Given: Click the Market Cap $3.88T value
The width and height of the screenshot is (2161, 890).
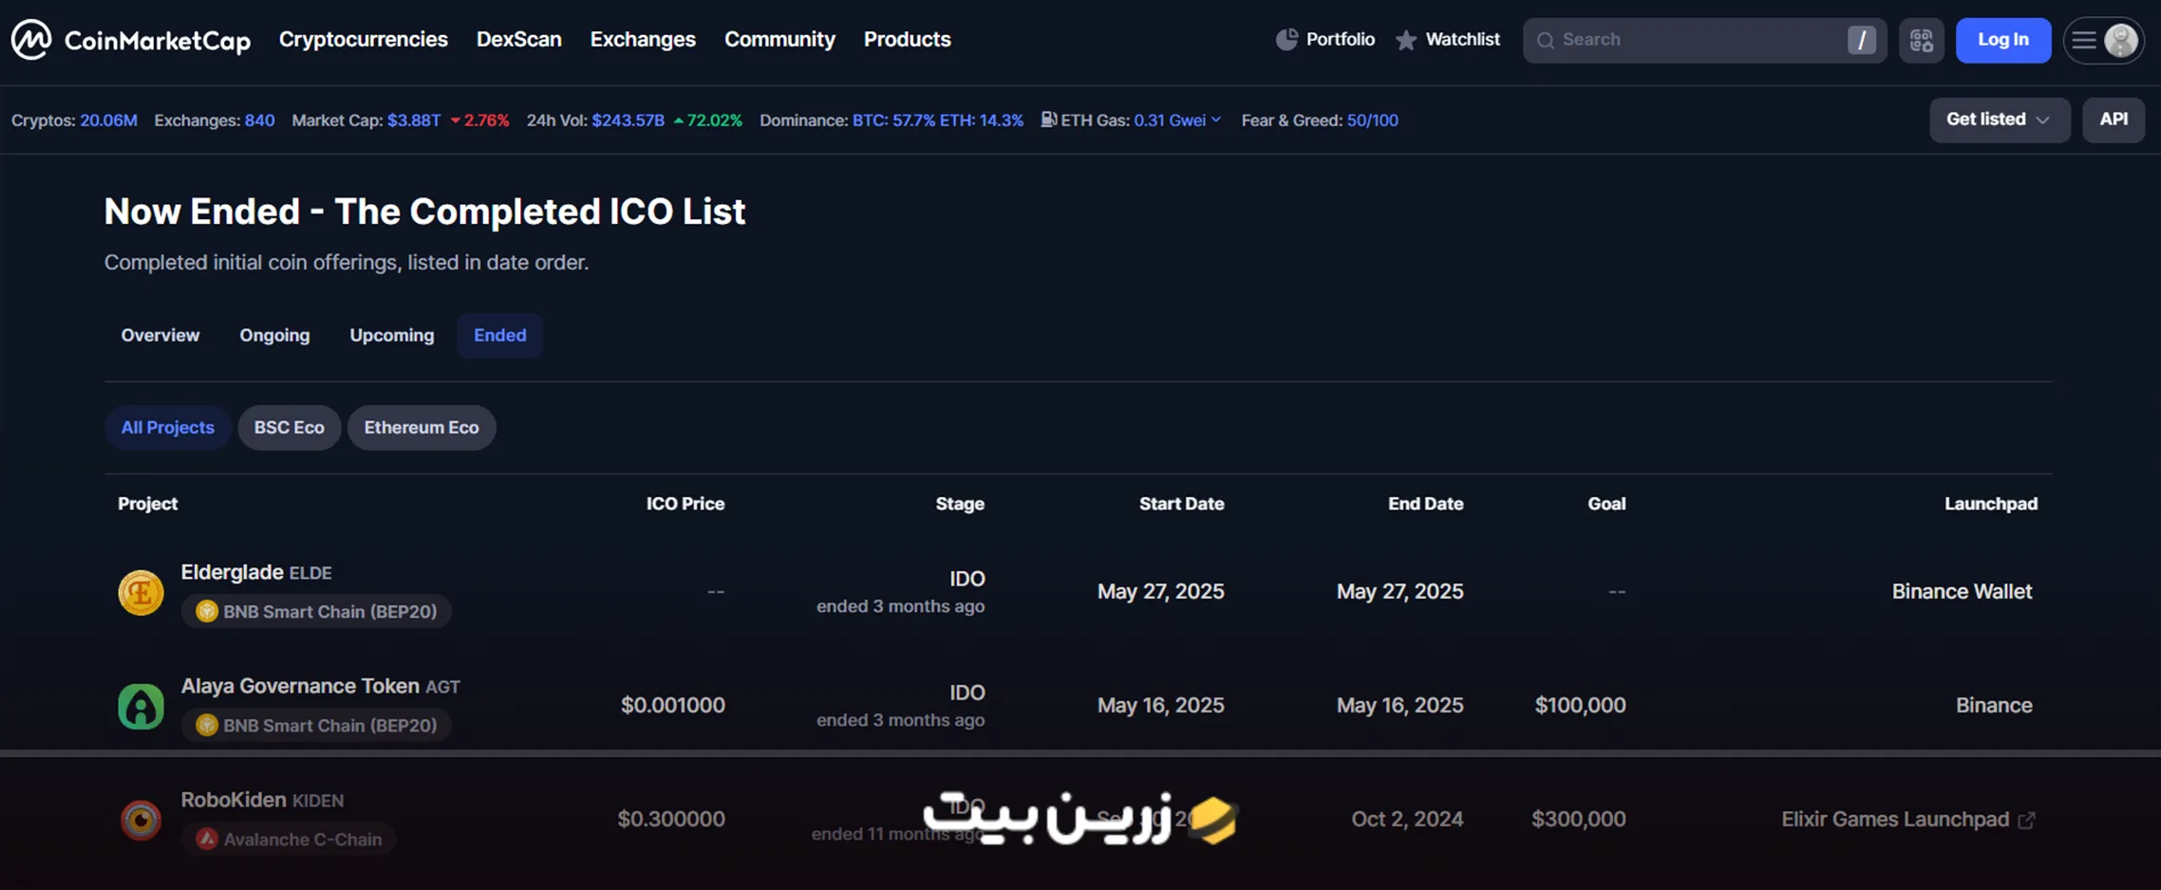Looking at the screenshot, I should (x=414, y=121).
